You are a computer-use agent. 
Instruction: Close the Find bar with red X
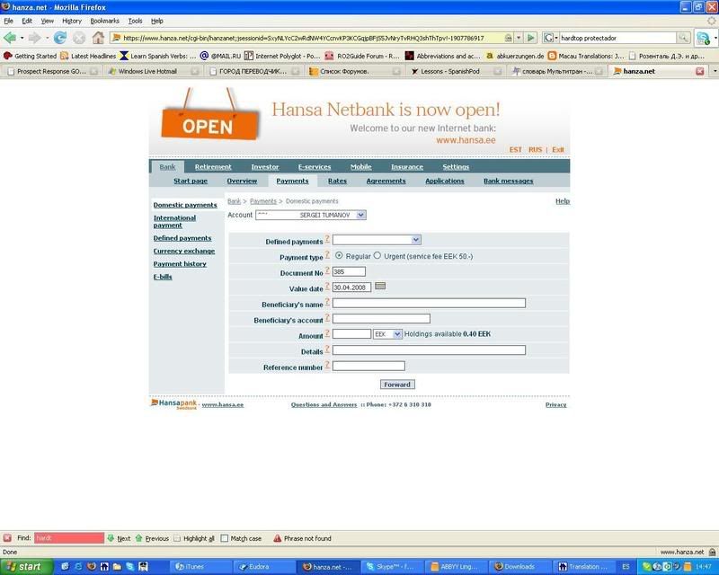pyautogui.click(x=7, y=538)
